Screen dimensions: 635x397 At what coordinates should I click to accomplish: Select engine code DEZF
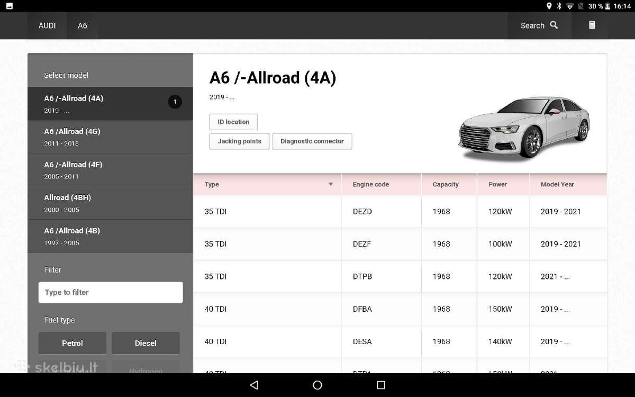(x=362, y=244)
